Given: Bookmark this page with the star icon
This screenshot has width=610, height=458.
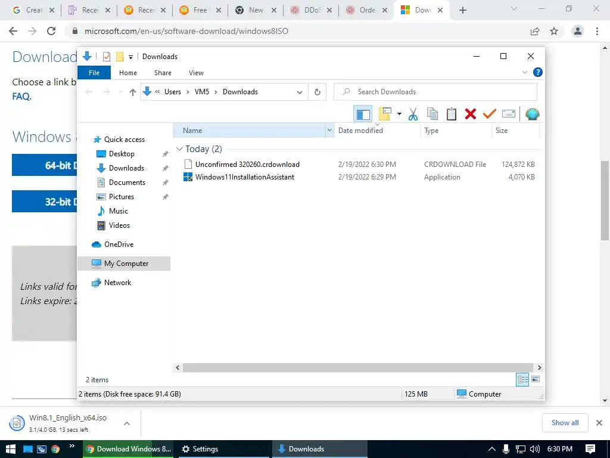Looking at the screenshot, I should 554,31.
